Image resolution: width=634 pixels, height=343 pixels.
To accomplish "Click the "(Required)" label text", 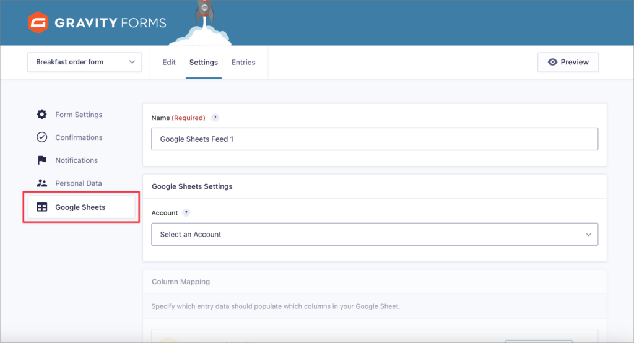I will tap(188, 118).
